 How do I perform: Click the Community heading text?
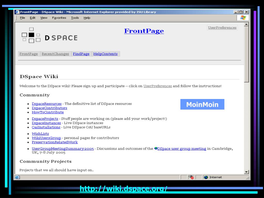pyautogui.click(x=35, y=95)
